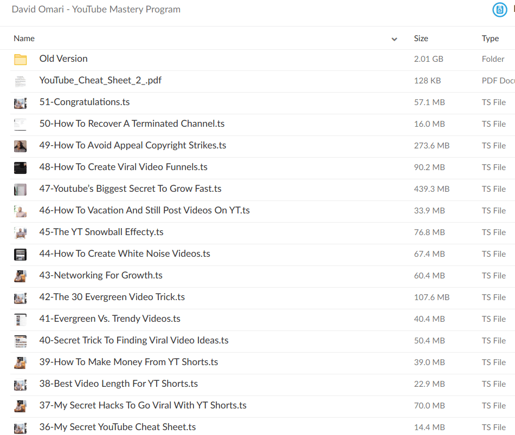The width and height of the screenshot is (515, 435).
Task: Click the video icon next to 44-How To Create White Noise Videos
Action: coord(20,254)
